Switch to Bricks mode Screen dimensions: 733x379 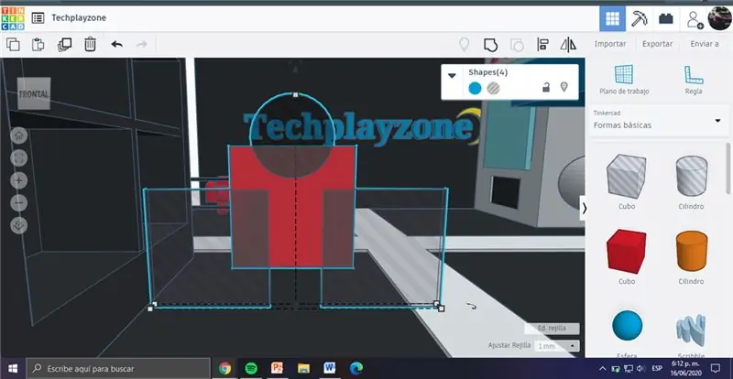point(666,18)
